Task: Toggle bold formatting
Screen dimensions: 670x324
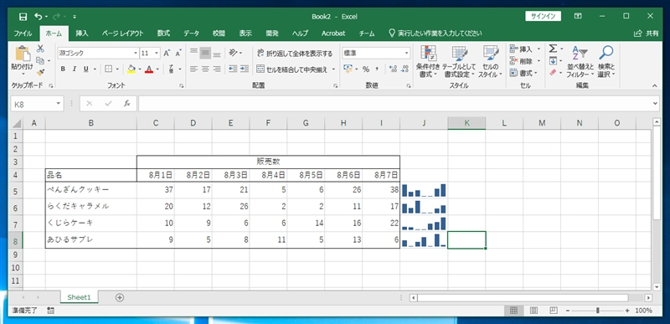Action: point(63,69)
